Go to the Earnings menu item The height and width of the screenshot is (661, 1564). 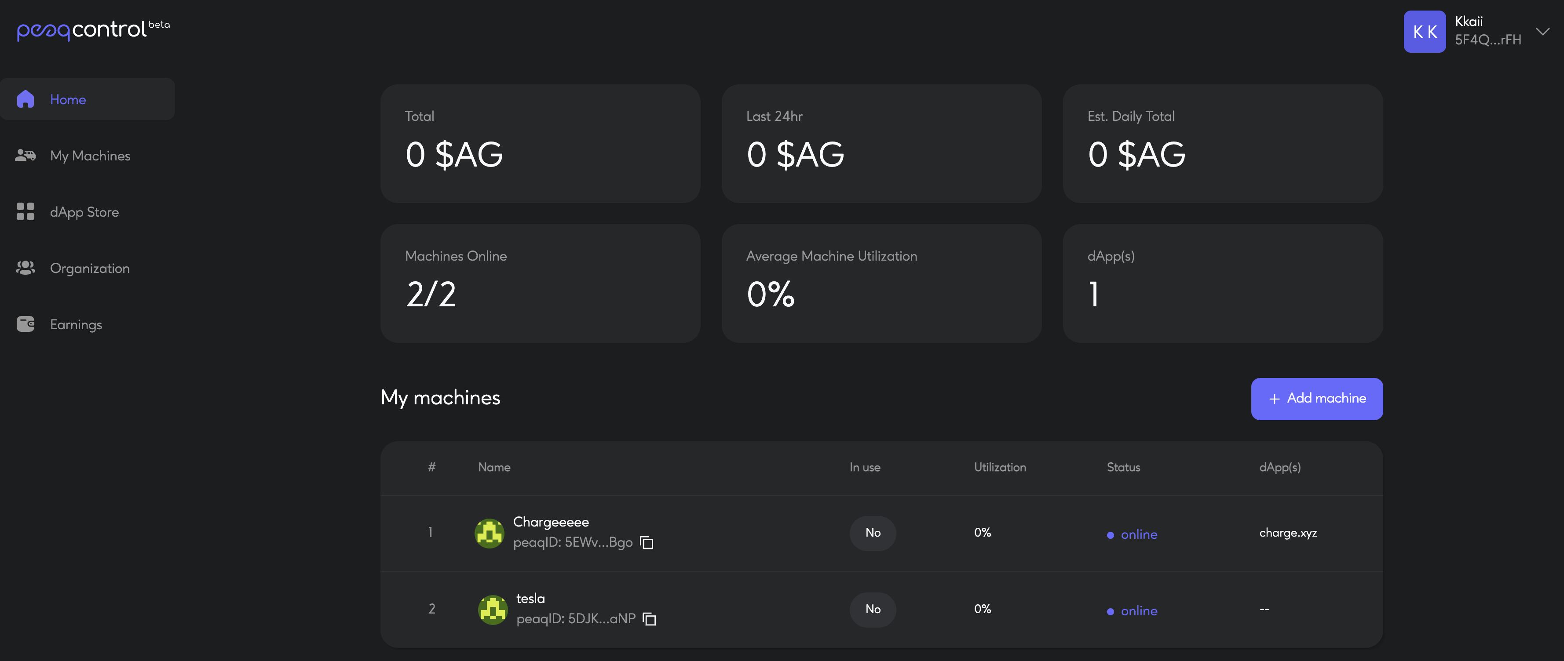[76, 324]
